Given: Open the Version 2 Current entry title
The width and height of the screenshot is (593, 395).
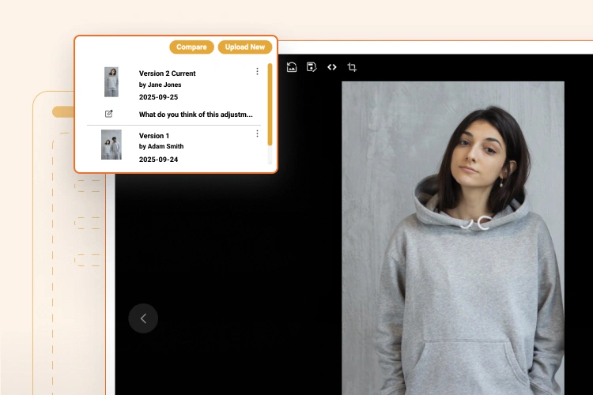Looking at the screenshot, I should (167, 73).
